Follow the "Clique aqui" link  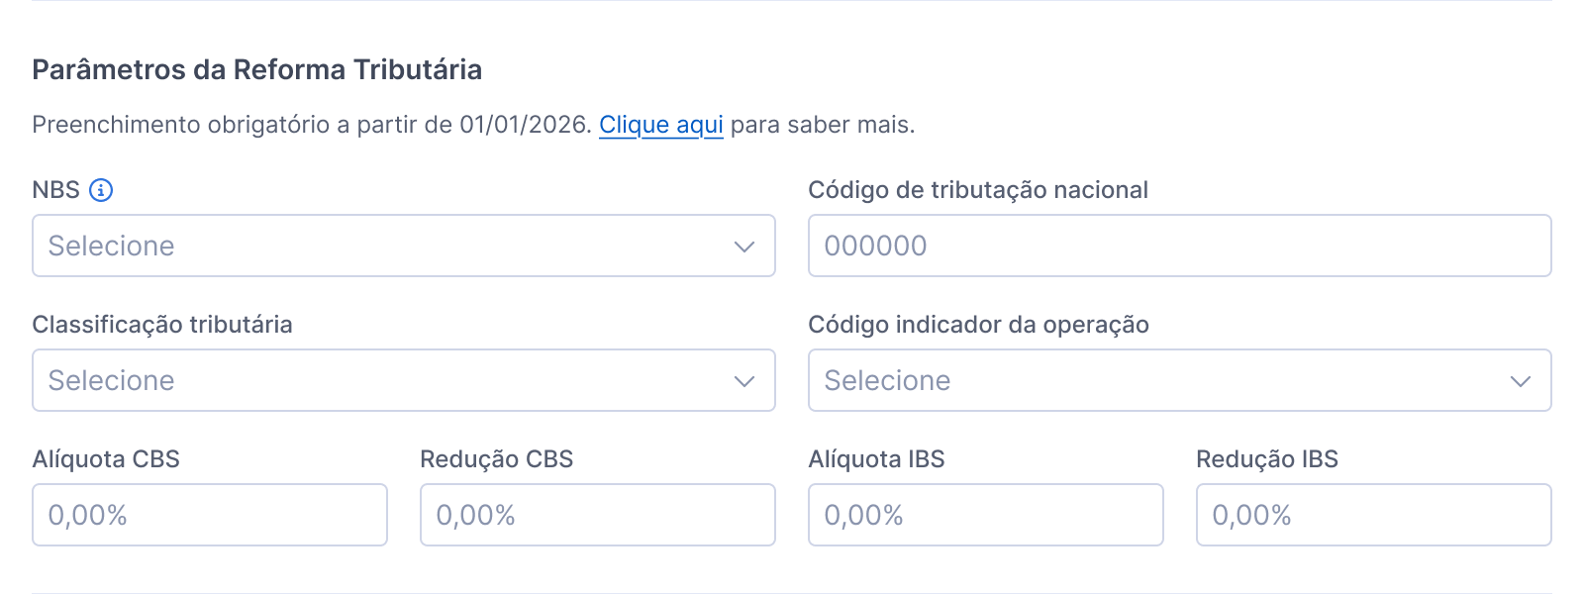660,125
